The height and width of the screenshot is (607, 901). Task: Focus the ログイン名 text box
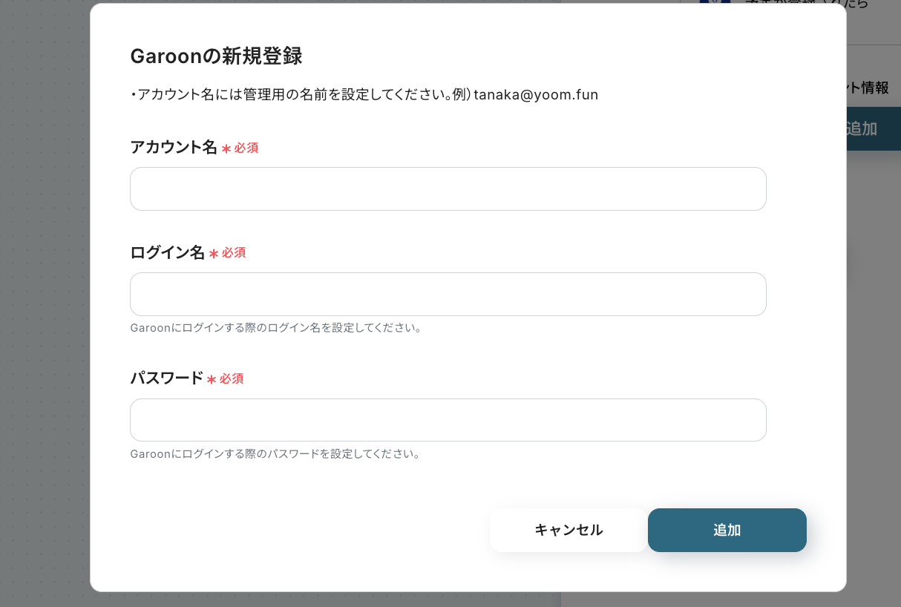(x=448, y=294)
